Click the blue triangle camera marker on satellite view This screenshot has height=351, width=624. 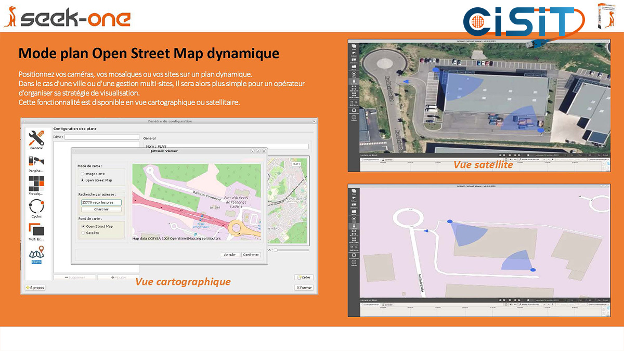(x=406, y=82)
